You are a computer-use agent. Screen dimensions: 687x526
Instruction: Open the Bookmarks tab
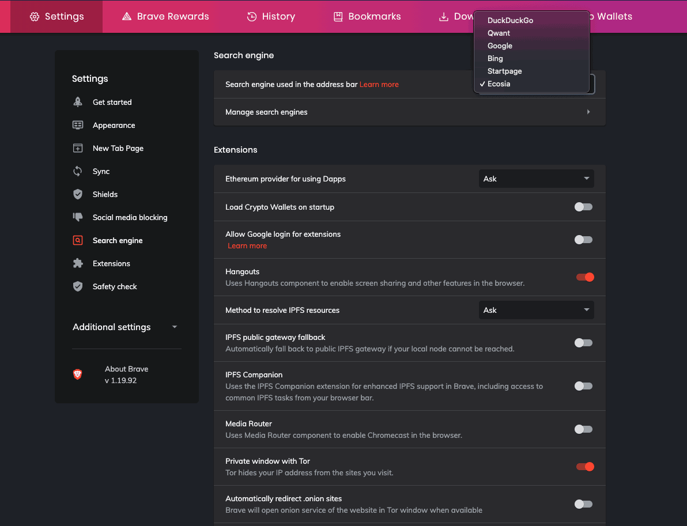tap(367, 17)
